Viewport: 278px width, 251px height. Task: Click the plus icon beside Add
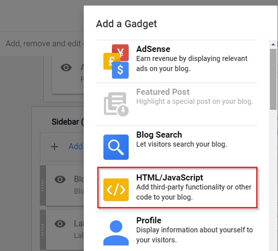click(54, 147)
